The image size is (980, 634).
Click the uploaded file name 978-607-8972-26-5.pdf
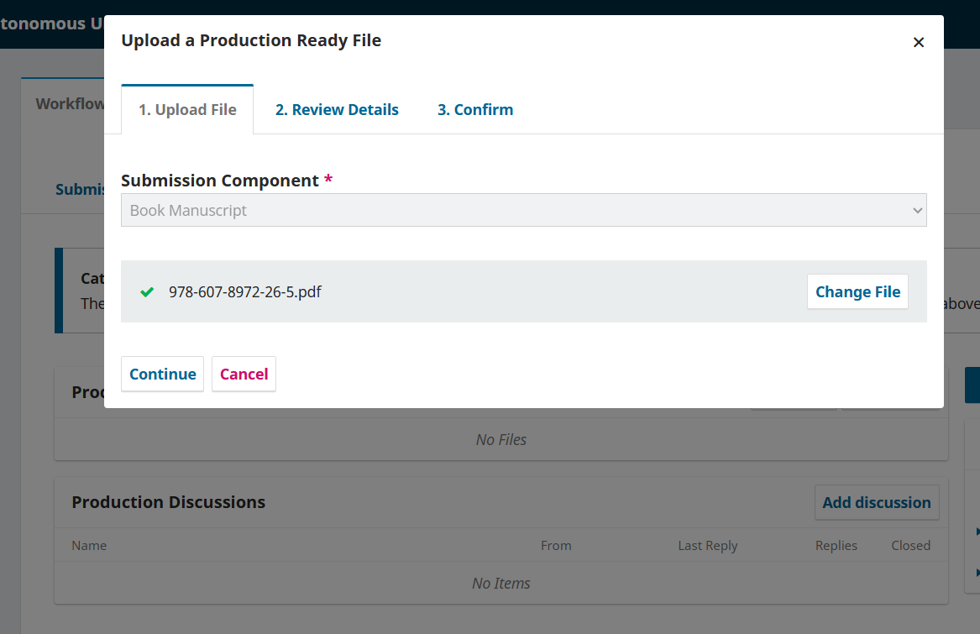245,292
